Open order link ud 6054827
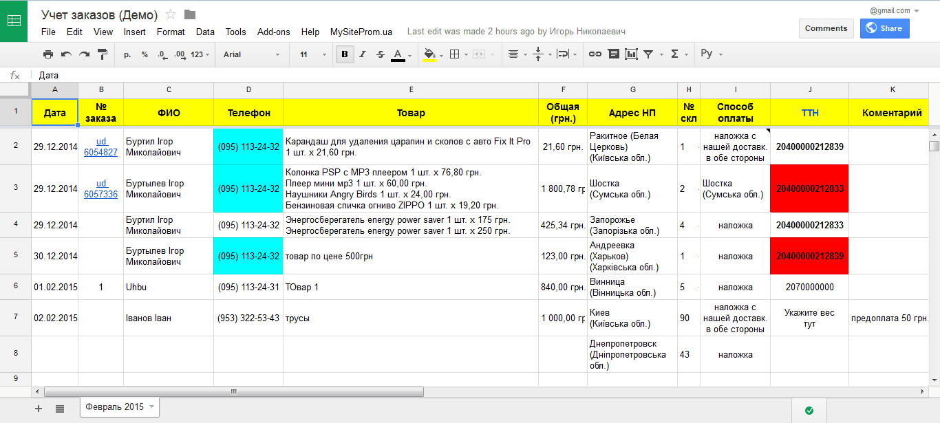 pyautogui.click(x=100, y=147)
